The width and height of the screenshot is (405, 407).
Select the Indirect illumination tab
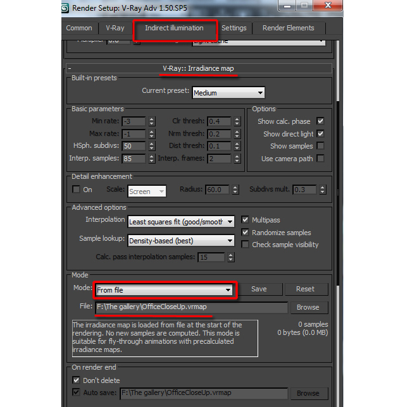point(174,28)
